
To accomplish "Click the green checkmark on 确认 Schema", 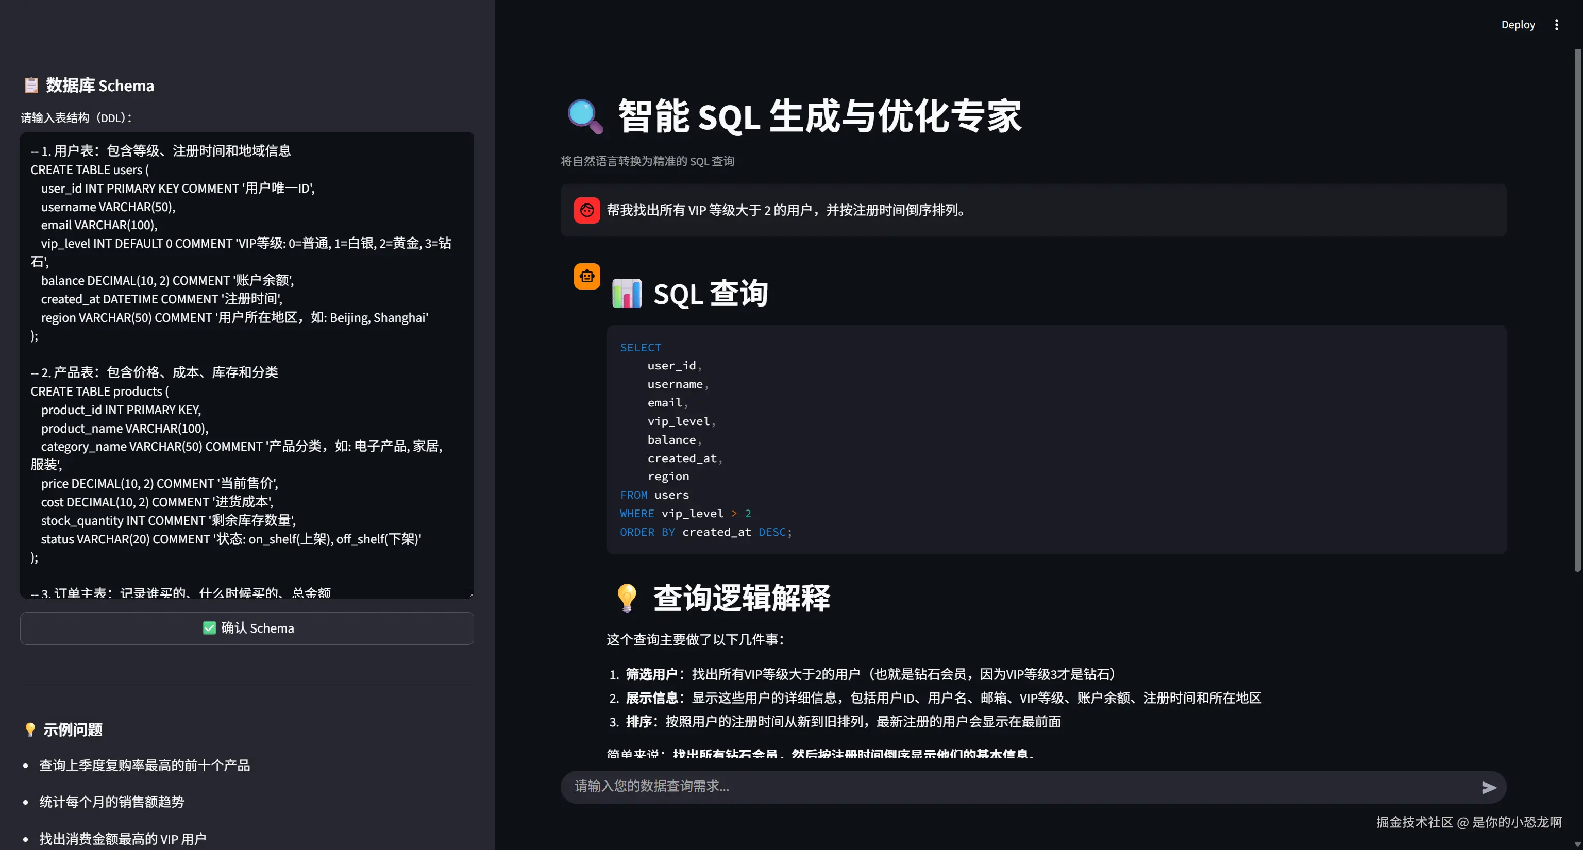I will click(209, 627).
